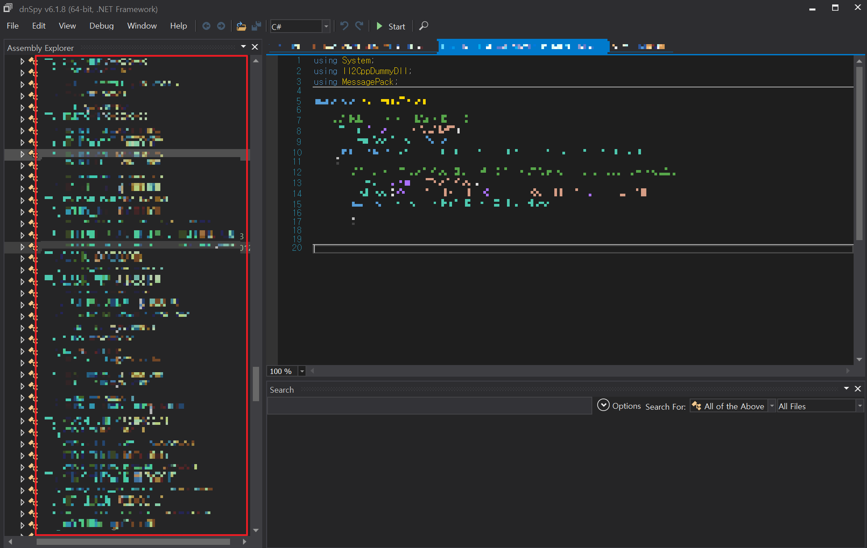Open the zoom 100 % dropdown arrow
This screenshot has height=548, width=867.
pos(302,371)
